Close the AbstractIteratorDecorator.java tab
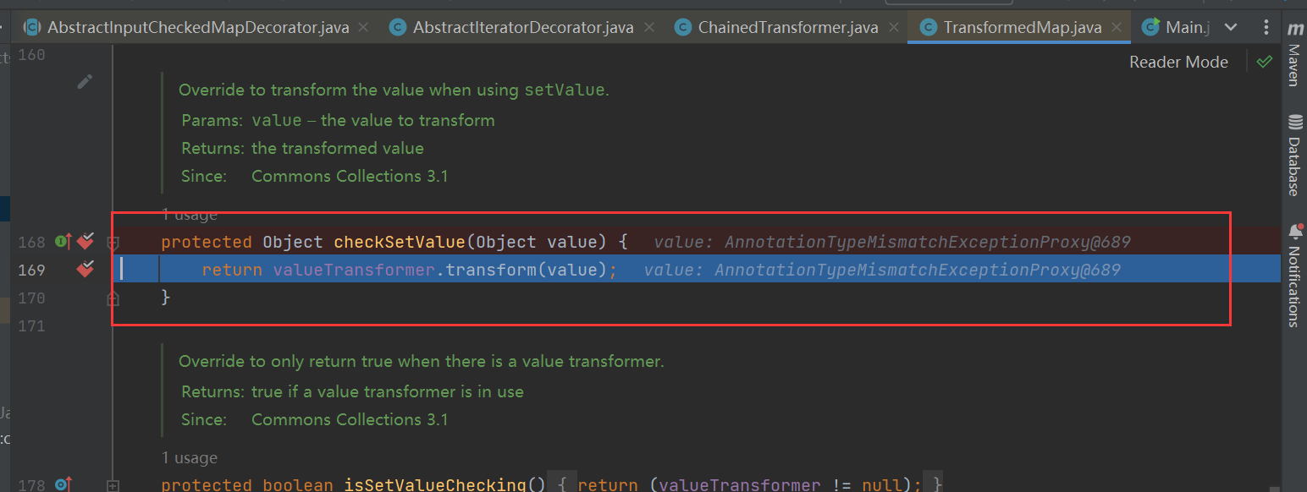This screenshot has width=1307, height=492. click(648, 26)
